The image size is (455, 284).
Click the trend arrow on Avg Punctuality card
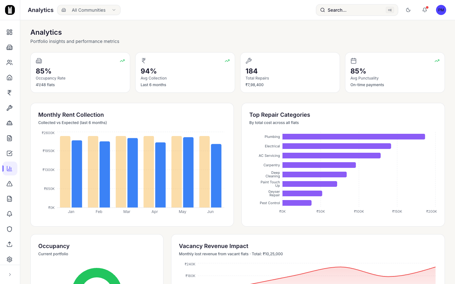[x=437, y=61]
